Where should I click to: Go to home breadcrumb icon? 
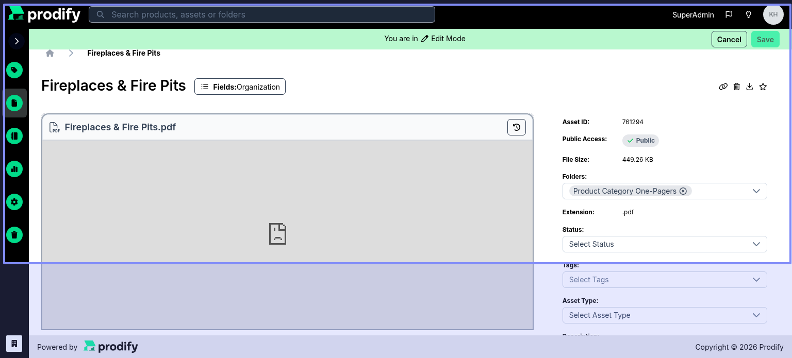(x=50, y=53)
